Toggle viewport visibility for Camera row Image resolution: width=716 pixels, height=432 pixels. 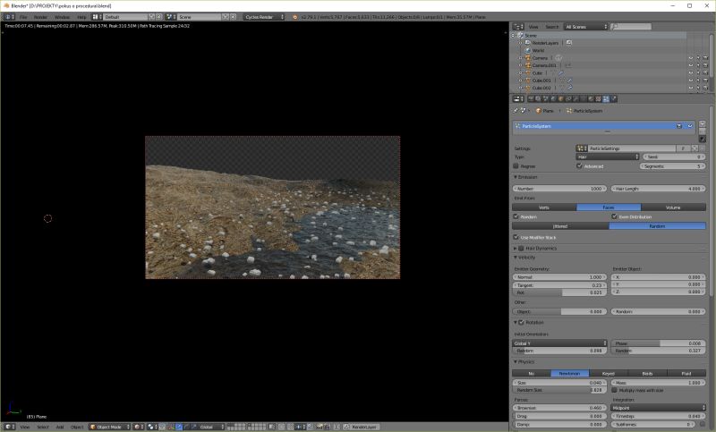point(690,58)
